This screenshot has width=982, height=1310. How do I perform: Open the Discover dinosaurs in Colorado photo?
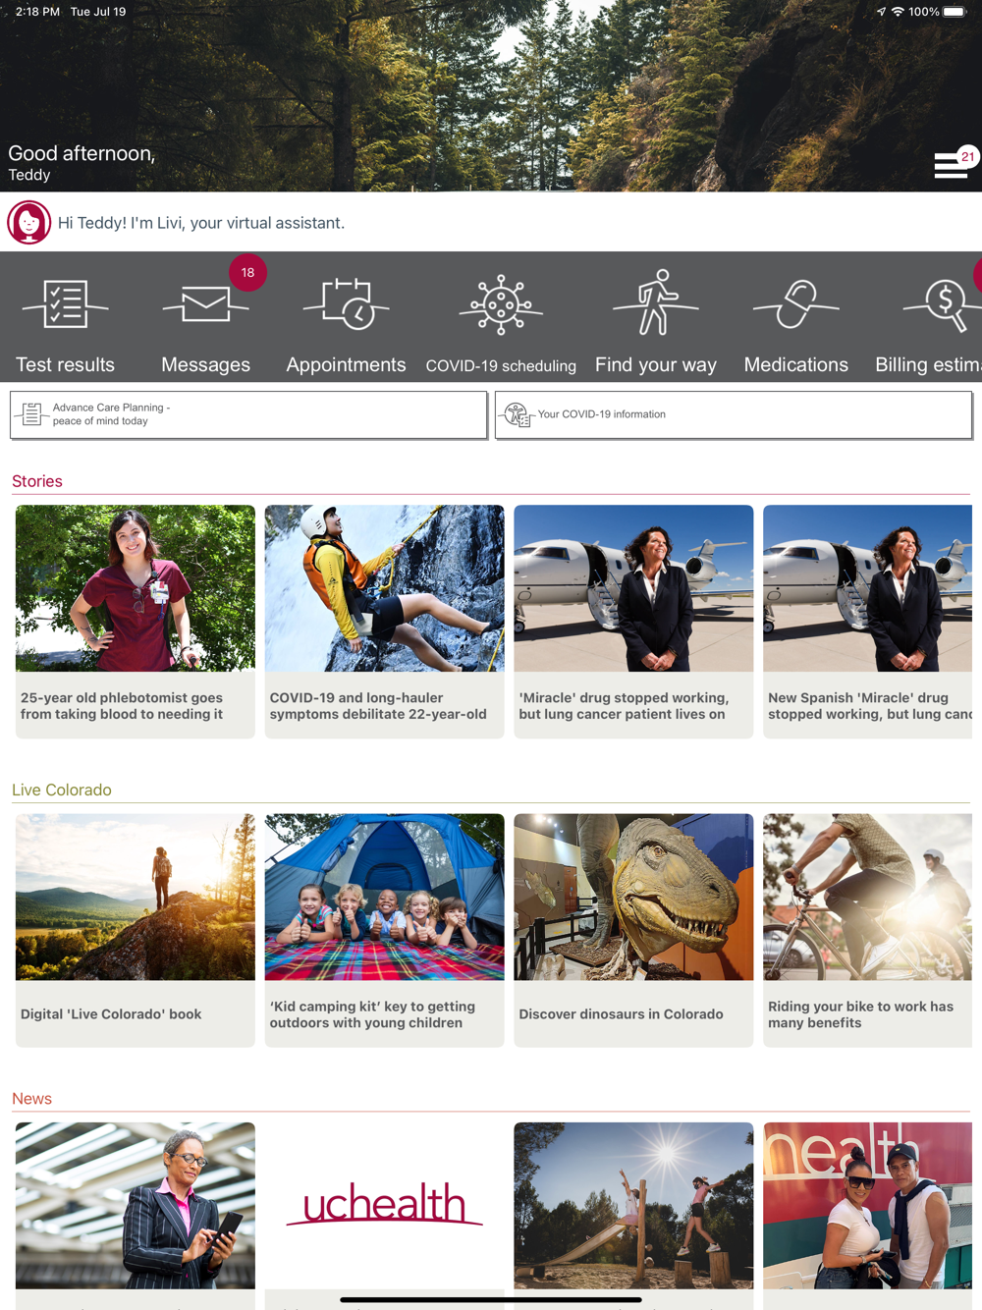[633, 897]
